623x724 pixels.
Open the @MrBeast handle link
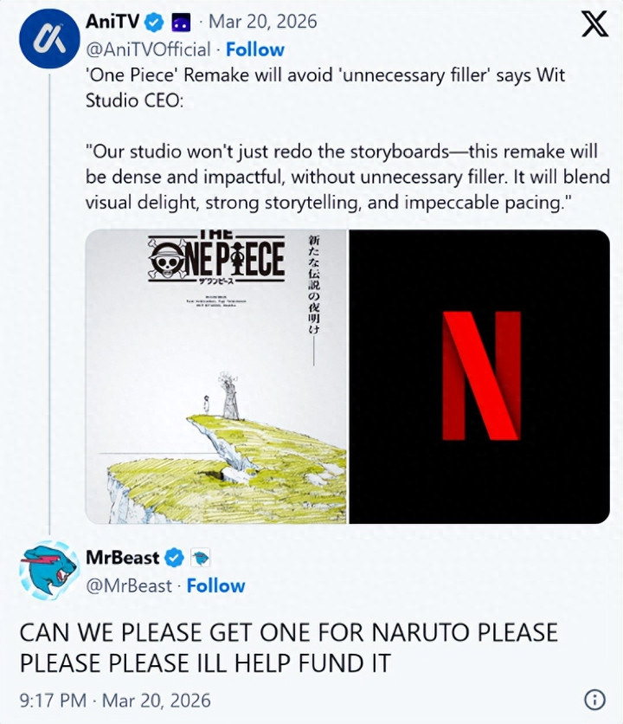129,585
